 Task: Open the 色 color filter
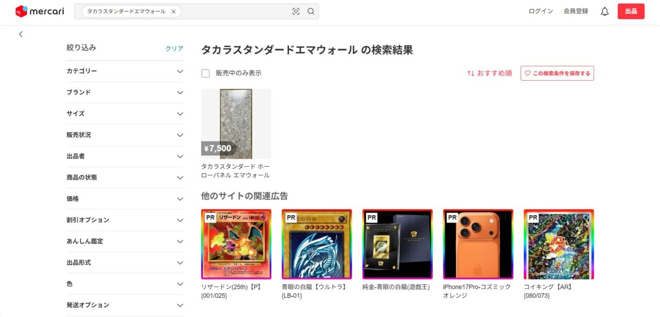125,284
